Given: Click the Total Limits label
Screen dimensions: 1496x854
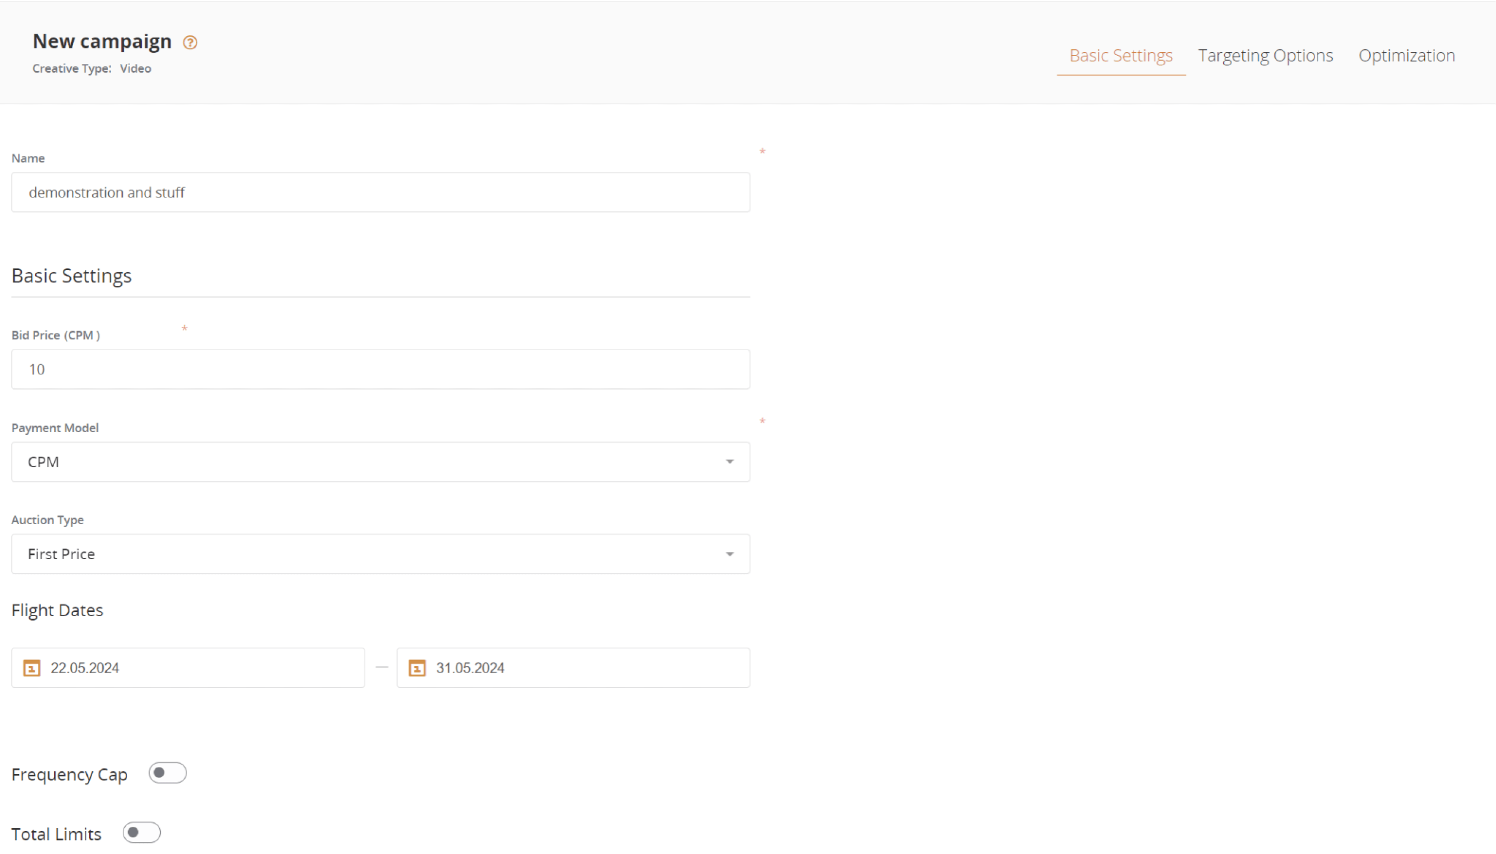Looking at the screenshot, I should [x=57, y=834].
